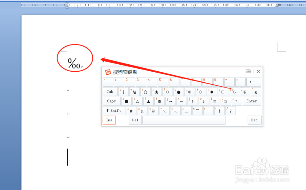Viewport: 306px width, 190px height.
Task: Insert the solid diamond ◆ symbol
Action: tap(212, 91)
